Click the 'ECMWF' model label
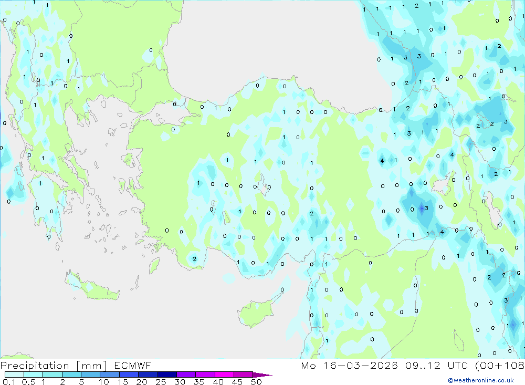Image resolution: width=525 pixels, height=385 pixels. tap(133, 365)
